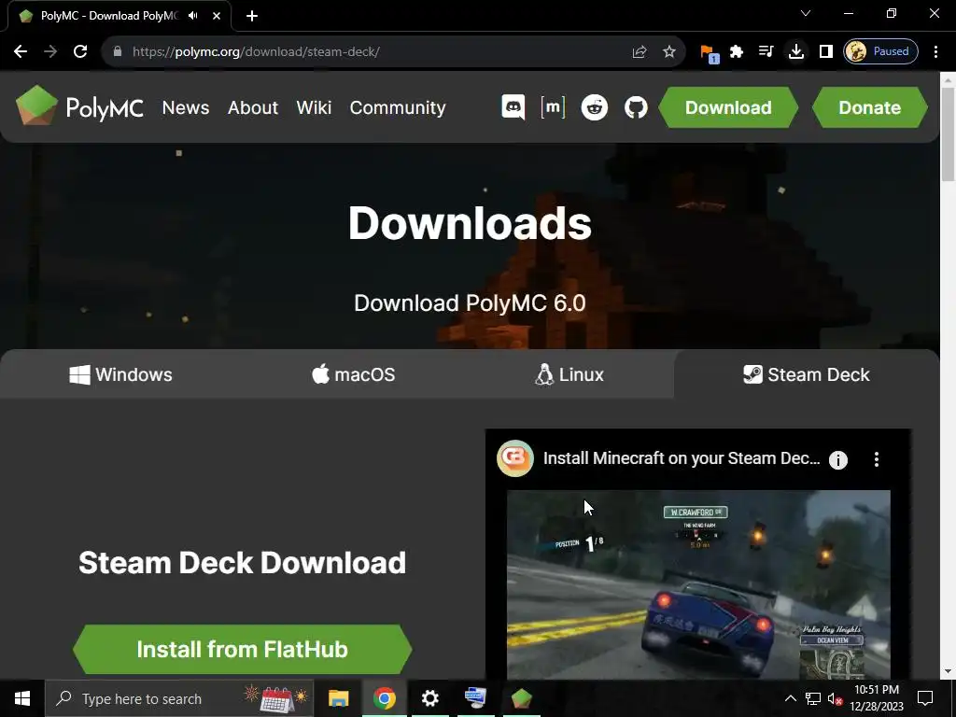This screenshot has height=717, width=956.
Task: Open PolyMC Reddit icon
Action: point(595,107)
